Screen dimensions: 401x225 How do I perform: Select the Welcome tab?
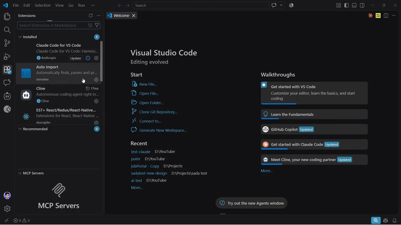point(121,15)
